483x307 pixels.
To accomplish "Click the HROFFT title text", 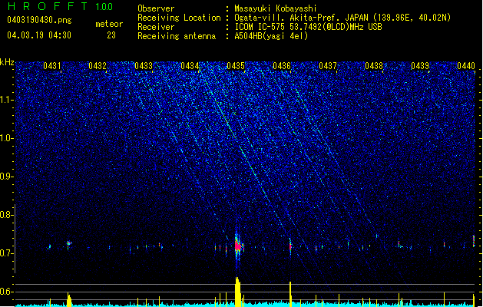I will tap(48, 6).
